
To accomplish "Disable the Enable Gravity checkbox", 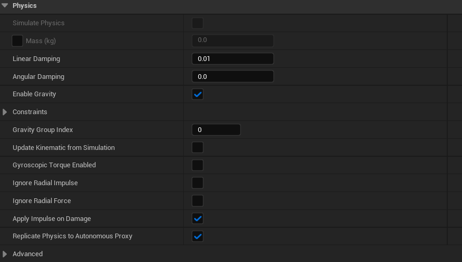I will click(x=198, y=95).
